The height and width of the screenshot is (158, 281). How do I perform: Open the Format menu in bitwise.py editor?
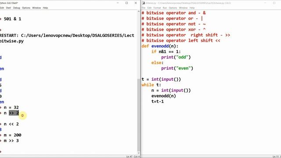point(157,8)
